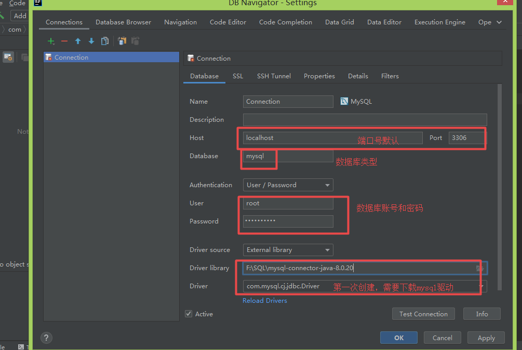Confirm settings with the OK button
Image resolution: width=522 pixels, height=350 pixels.
(x=399, y=338)
